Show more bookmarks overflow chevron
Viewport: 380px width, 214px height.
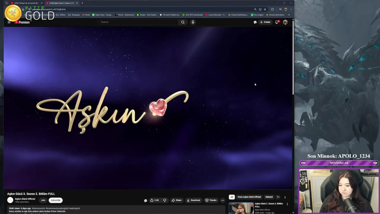[x=289, y=15]
